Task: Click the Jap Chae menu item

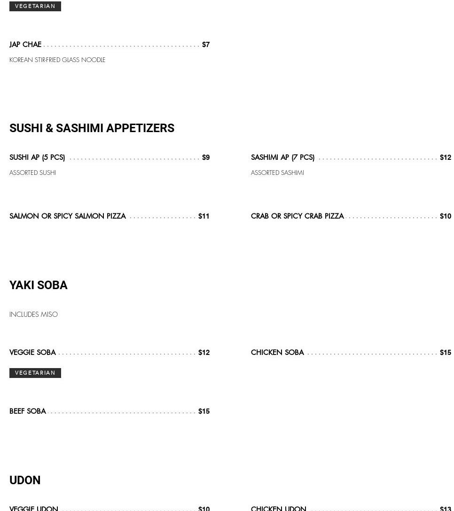Action: click(25, 45)
